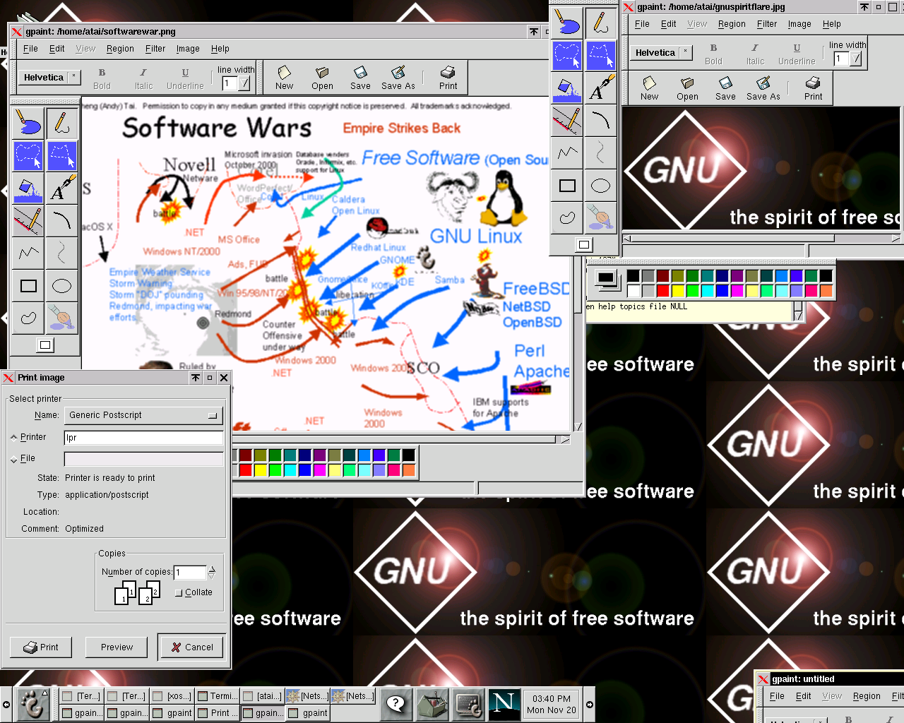Viewport: 904px width, 723px height.
Task: Pick the arc tool in softwarewar palette
Action: [61, 221]
